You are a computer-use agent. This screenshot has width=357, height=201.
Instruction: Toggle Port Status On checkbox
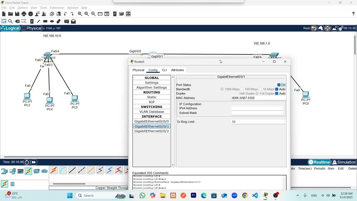(279, 85)
